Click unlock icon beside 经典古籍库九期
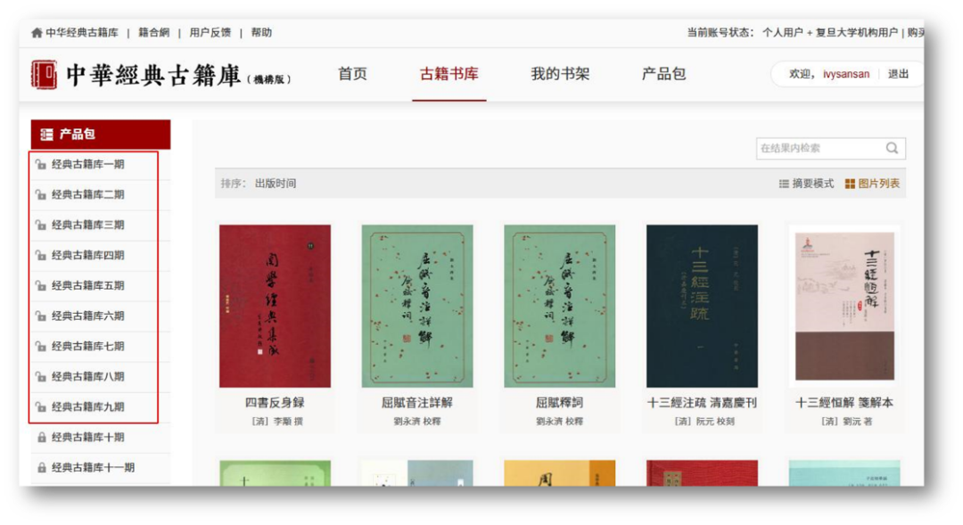963x525 pixels. coord(41,407)
